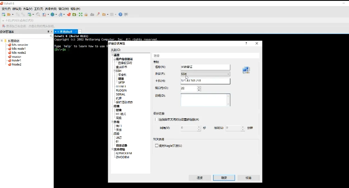The height and width of the screenshot is (188, 349).
Task: Open the 工具(T) menu
Action: click(39, 9)
